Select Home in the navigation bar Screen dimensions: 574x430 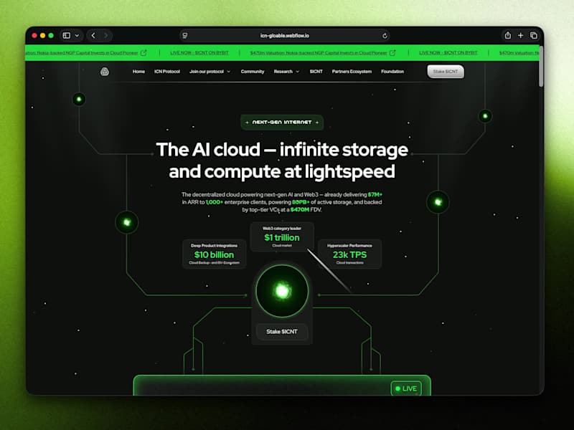tap(139, 72)
